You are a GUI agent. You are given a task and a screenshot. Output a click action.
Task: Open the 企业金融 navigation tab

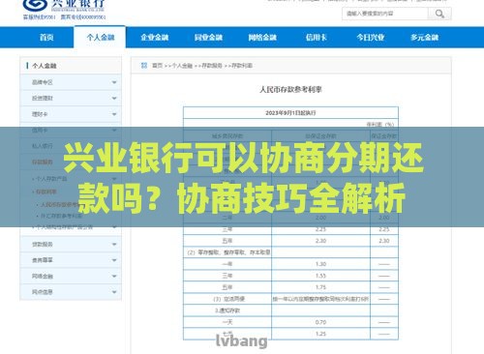coord(155,38)
